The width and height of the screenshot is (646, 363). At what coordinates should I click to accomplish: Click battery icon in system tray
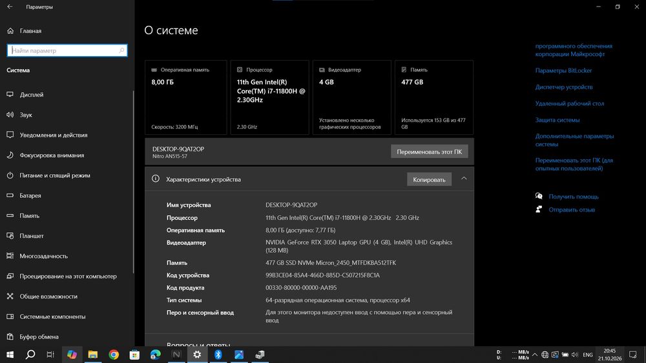click(565, 355)
